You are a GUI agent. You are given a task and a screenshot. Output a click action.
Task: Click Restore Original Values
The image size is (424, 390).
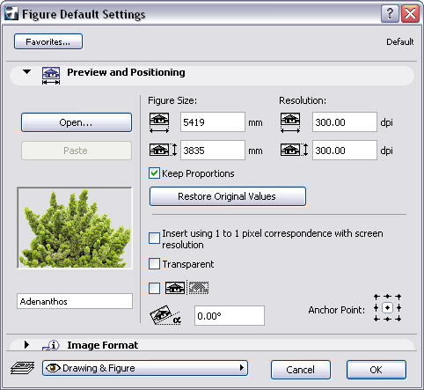click(228, 196)
